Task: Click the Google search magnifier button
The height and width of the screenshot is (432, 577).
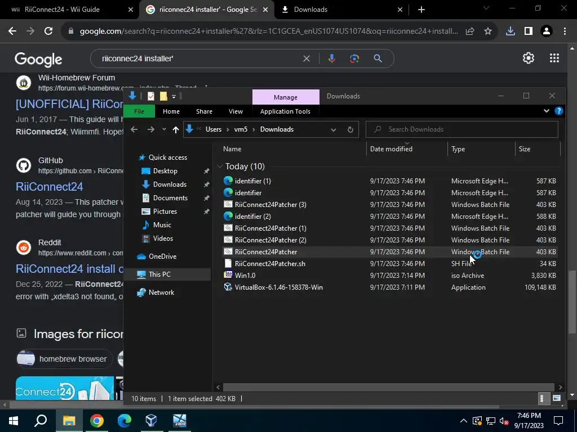Action: click(378, 58)
